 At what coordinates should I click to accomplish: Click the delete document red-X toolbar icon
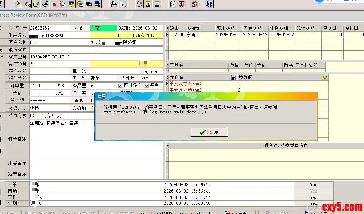(x=62, y=4)
